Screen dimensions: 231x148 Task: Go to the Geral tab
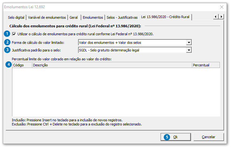coord(74,17)
